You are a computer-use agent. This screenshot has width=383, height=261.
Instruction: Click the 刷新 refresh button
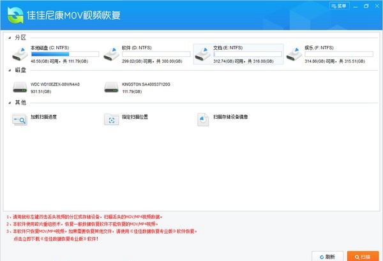click(327, 257)
